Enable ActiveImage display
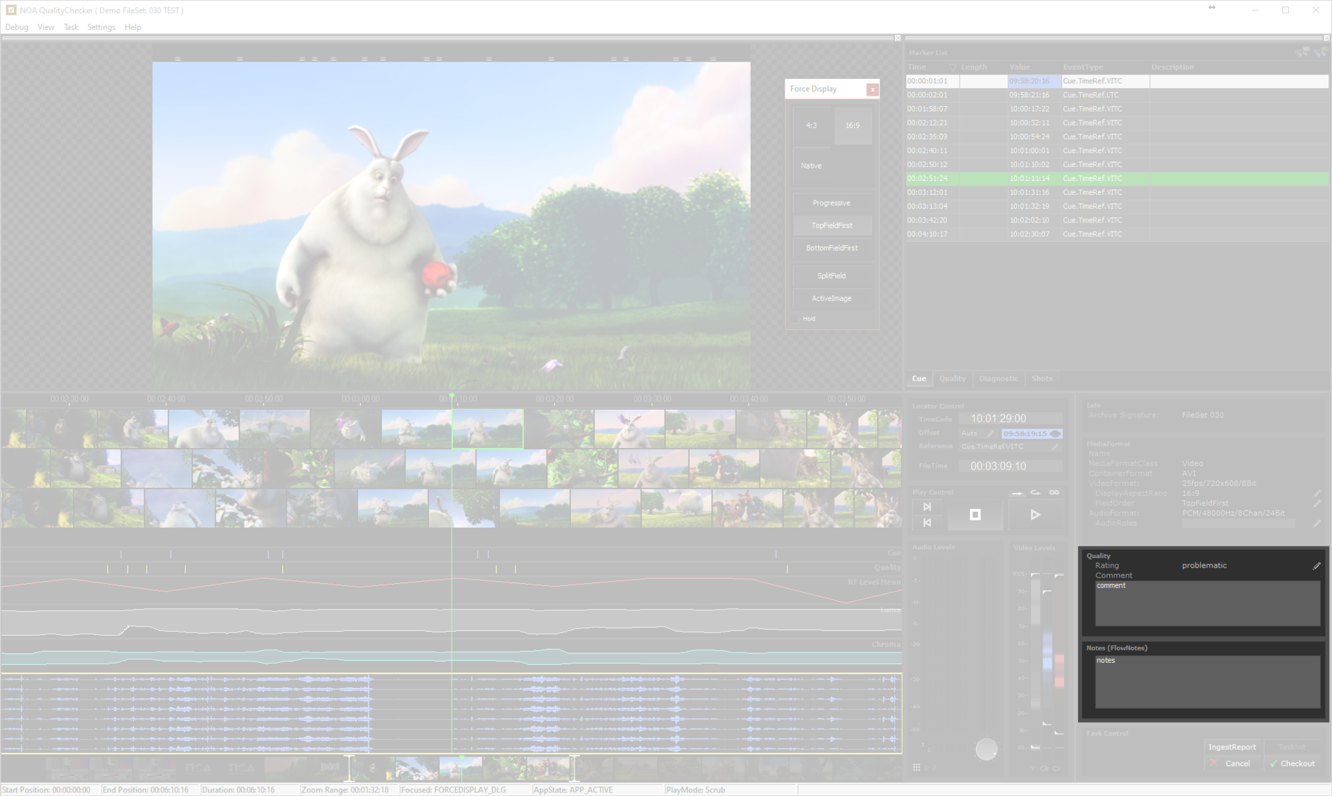 click(832, 298)
